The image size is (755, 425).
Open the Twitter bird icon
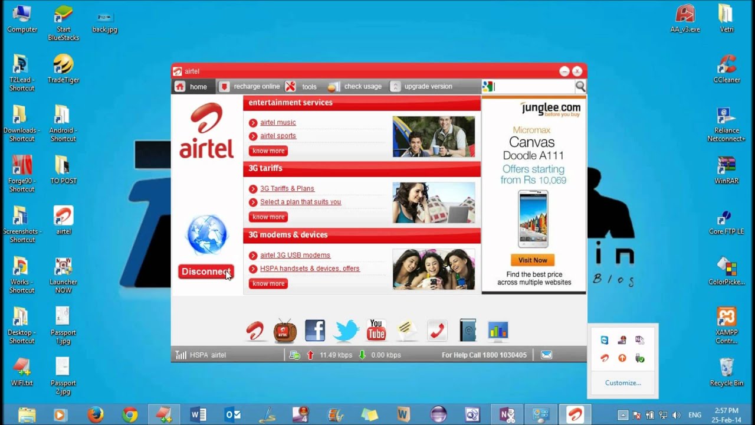click(x=346, y=331)
